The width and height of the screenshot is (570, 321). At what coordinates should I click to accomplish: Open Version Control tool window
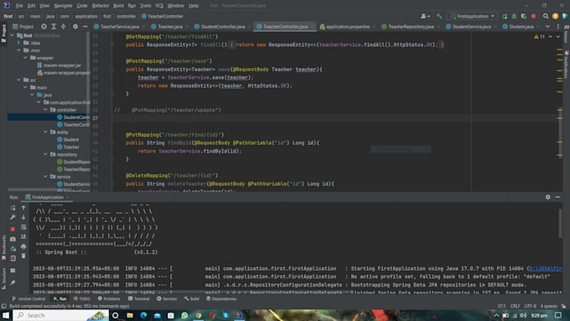coord(28,299)
